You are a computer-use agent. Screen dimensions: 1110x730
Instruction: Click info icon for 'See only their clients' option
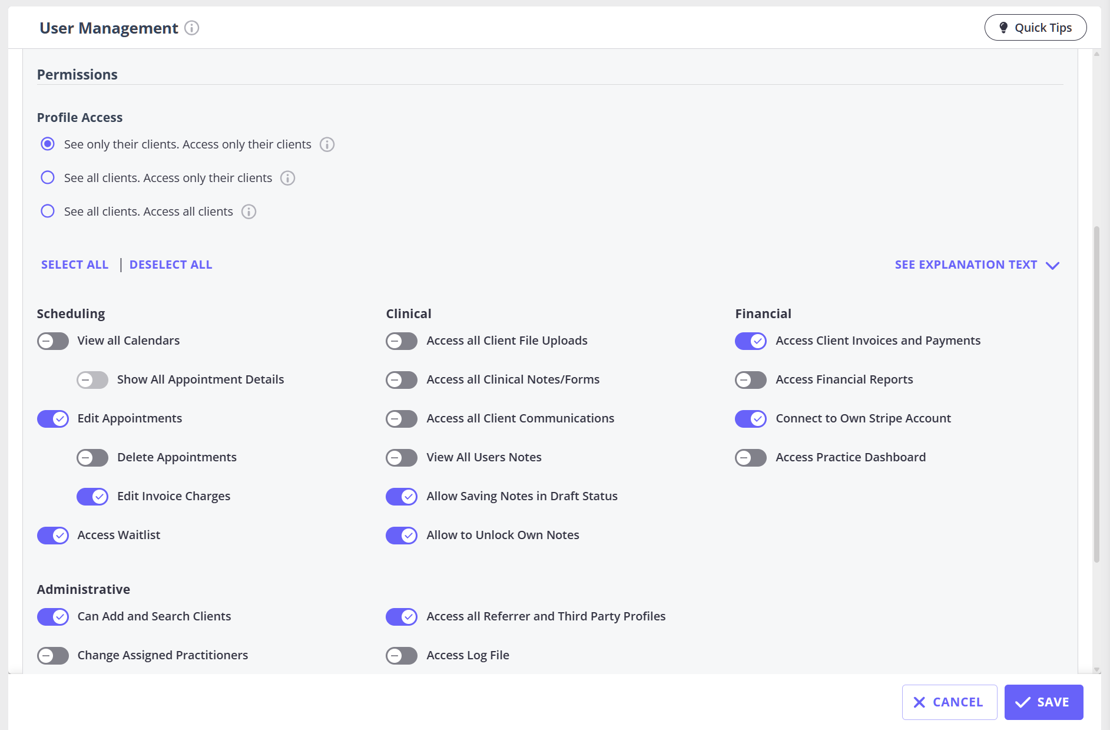(x=327, y=144)
